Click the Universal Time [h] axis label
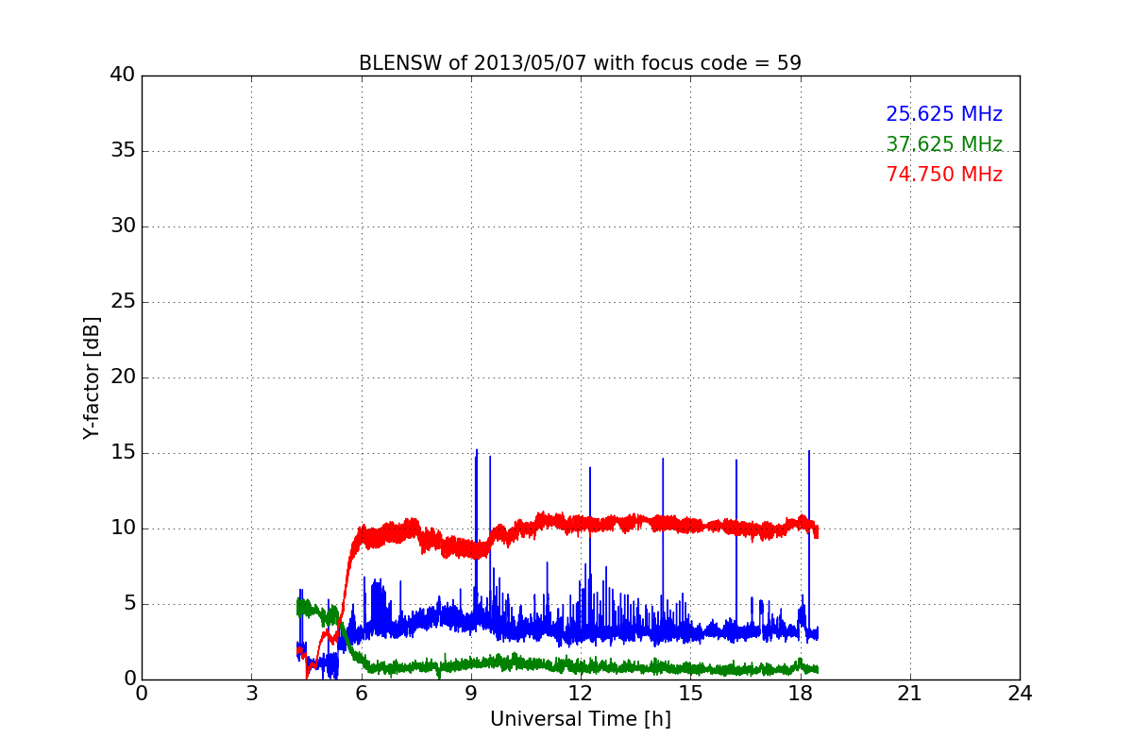The height and width of the screenshot is (755, 1133). 581,719
